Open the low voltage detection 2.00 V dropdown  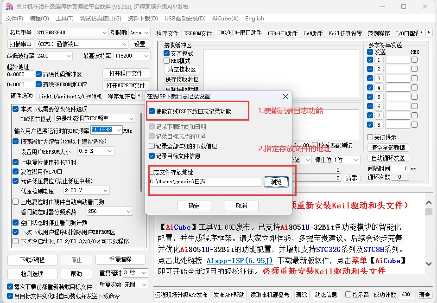pyautogui.click(x=86, y=191)
